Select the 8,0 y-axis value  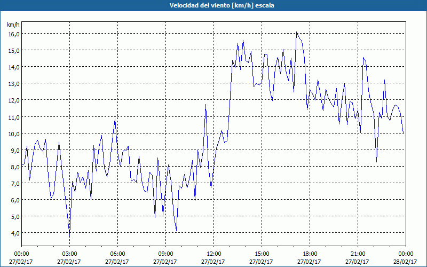(15, 167)
